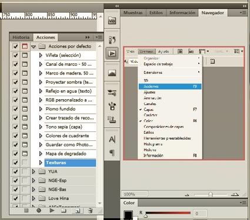Open the Color panel options menu
The width and height of the screenshot is (250, 220).
point(243,203)
